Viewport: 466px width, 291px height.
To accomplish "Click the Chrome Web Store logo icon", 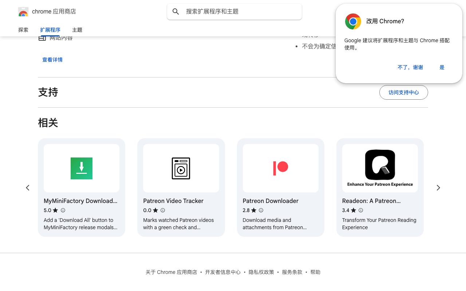I will point(23,12).
